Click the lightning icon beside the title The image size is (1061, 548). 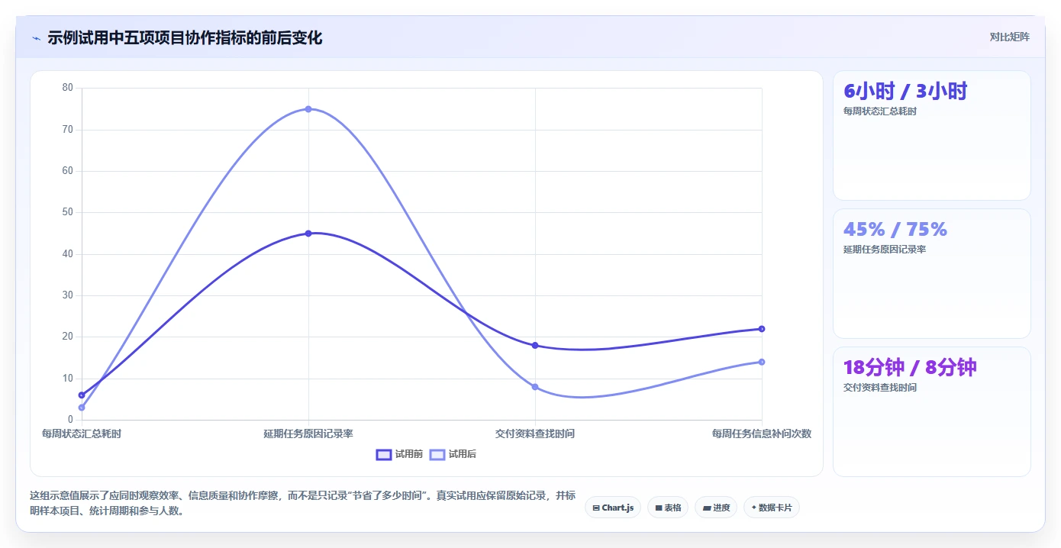[36, 38]
